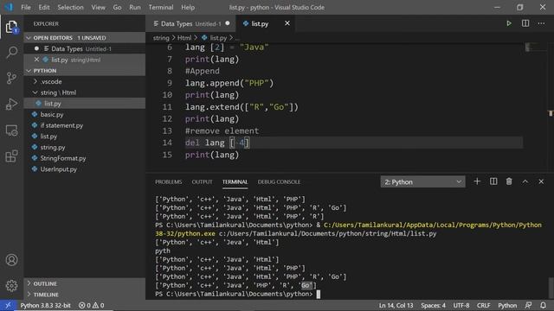Open errors and warnings count in status bar
Image resolution: width=554 pixels, height=311 pixels.
click(x=91, y=305)
